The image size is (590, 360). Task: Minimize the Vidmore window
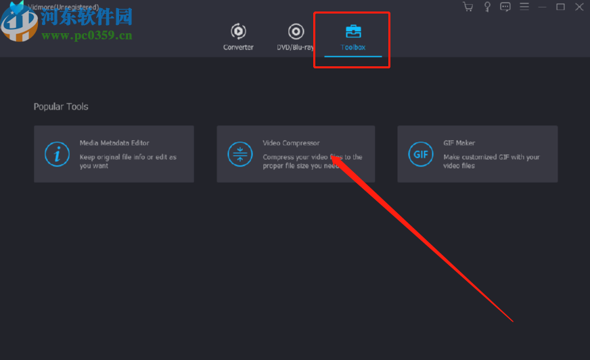pyautogui.click(x=542, y=7)
